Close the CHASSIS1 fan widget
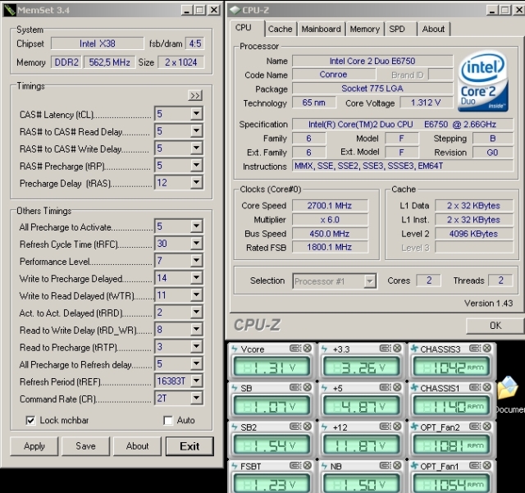 [x=486, y=387]
